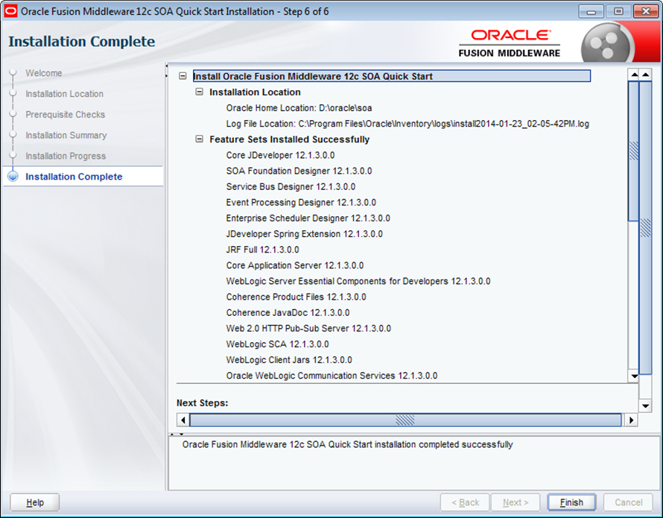The width and height of the screenshot is (663, 518).
Task: Close the installer window
Action: [x=646, y=11]
